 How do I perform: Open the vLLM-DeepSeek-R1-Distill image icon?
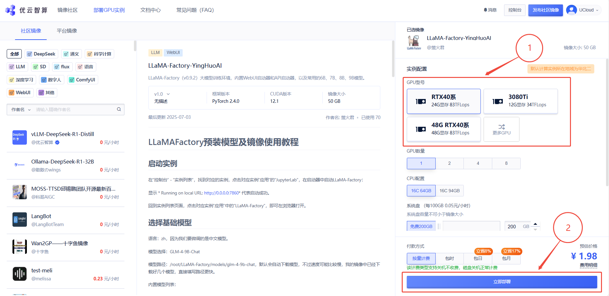pos(20,137)
